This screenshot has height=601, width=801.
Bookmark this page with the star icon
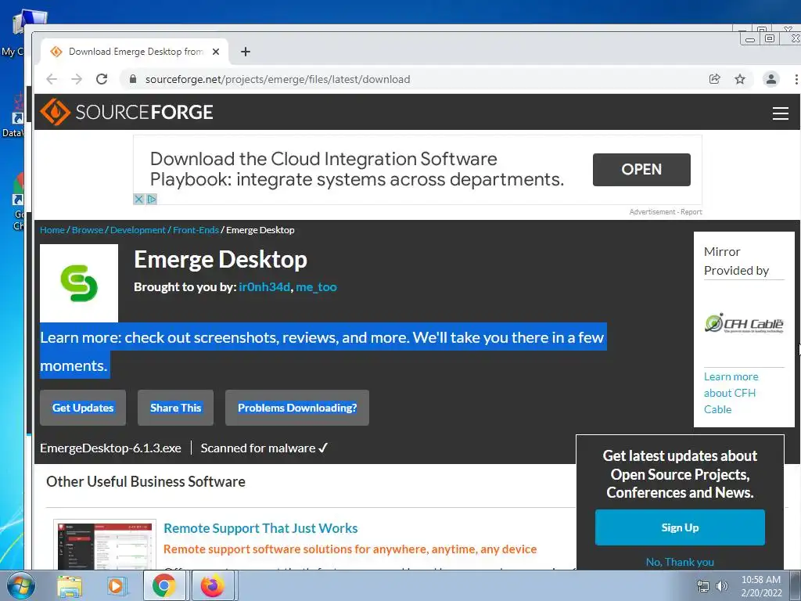click(740, 79)
